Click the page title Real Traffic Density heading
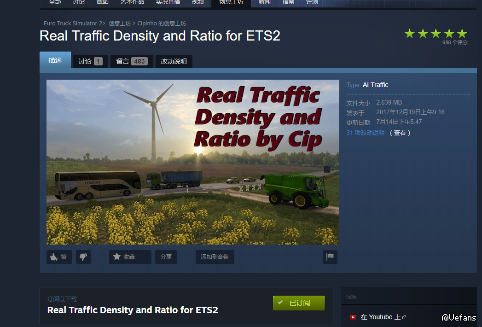 pyautogui.click(x=160, y=36)
